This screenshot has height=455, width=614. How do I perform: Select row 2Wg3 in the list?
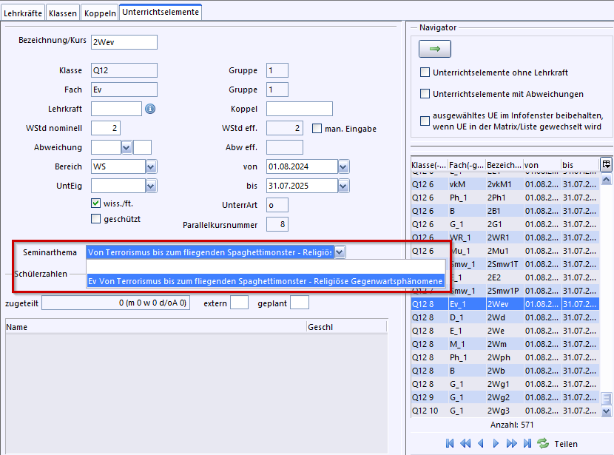tap(505, 411)
